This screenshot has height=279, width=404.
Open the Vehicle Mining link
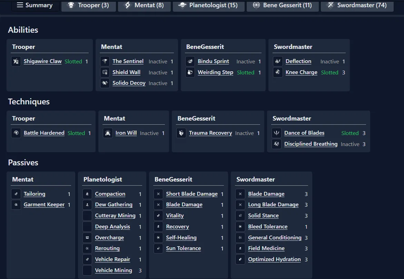coord(114,270)
